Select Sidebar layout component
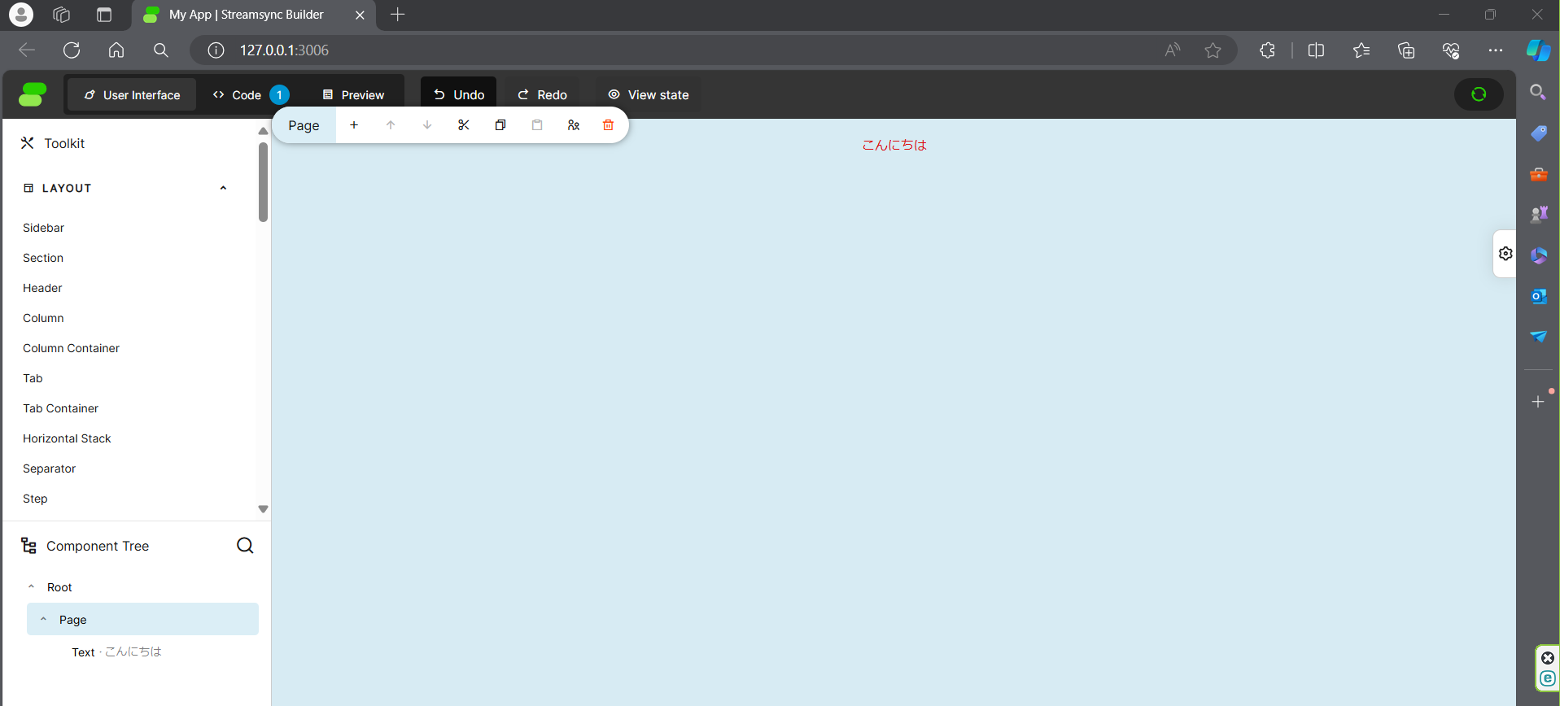The height and width of the screenshot is (706, 1560). [x=43, y=228]
